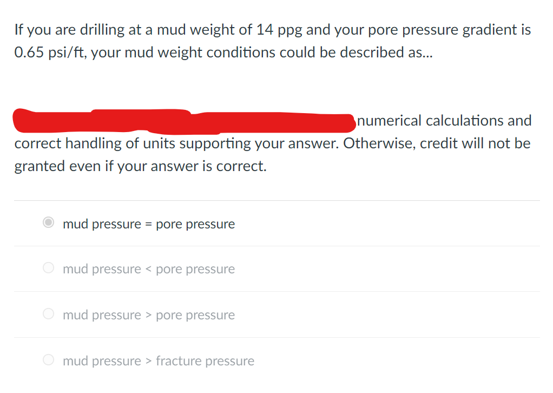Click the question prompt about 14 ppg mud weight
The image size is (553, 393).
(271, 41)
